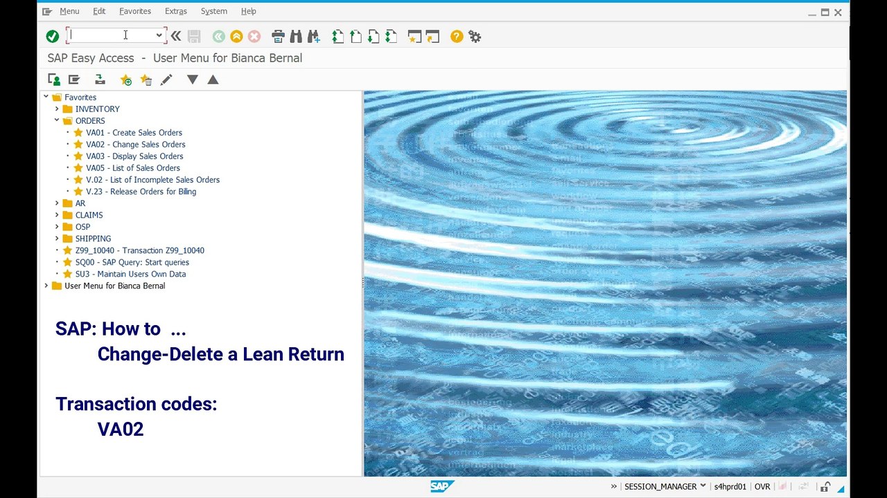Open the Help menu
Viewport: 887px width, 498px height.
(x=249, y=11)
